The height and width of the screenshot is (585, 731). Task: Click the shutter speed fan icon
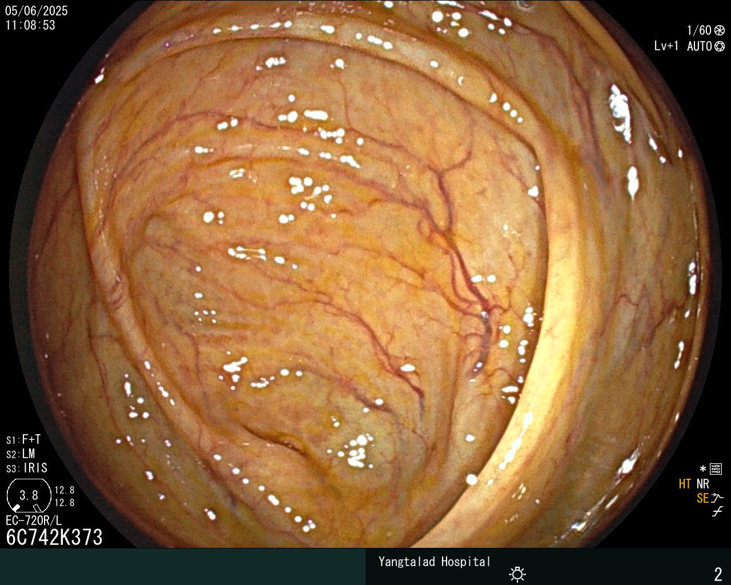[x=720, y=30]
